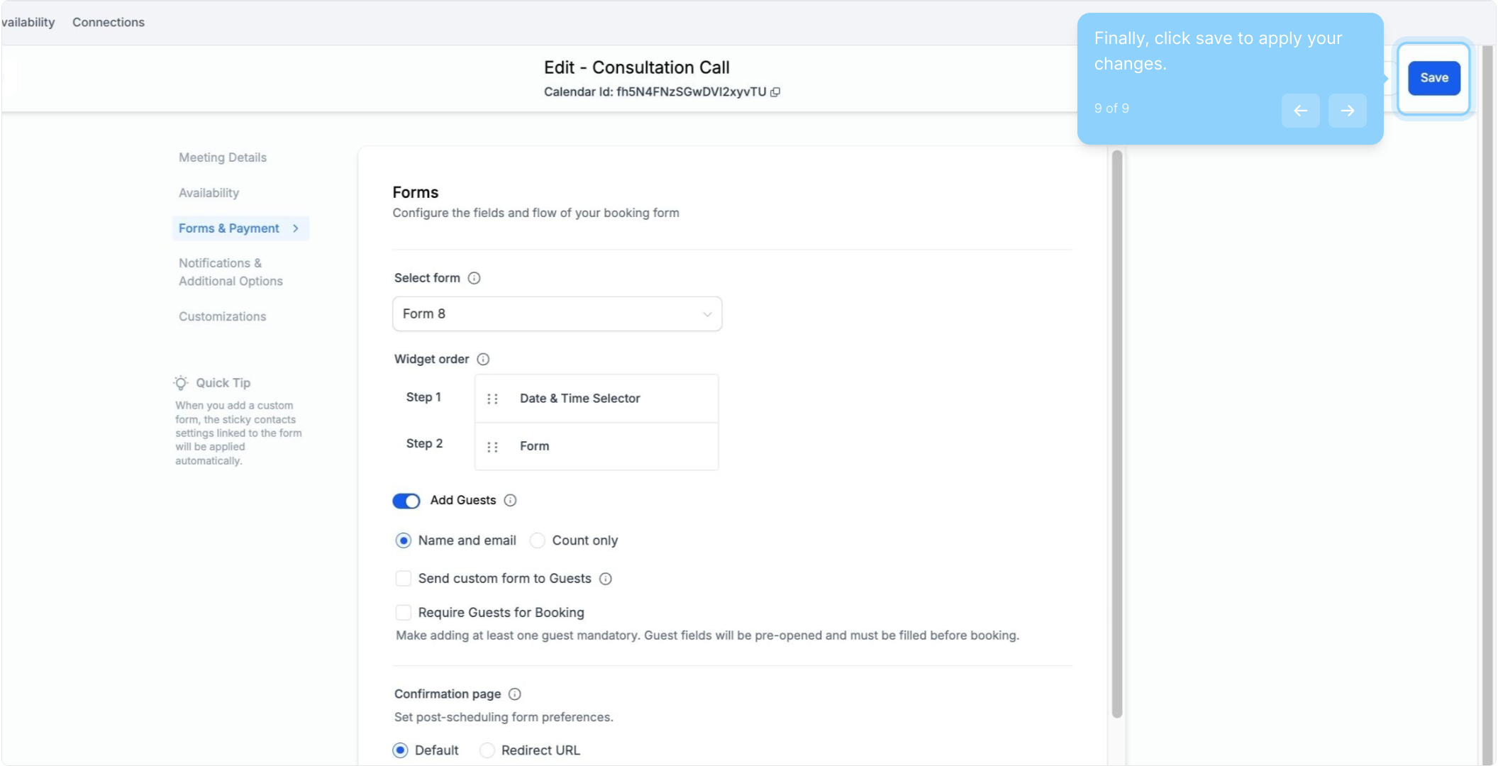This screenshot has height=766, width=1498.
Task: Click info icon next to Select form
Action: 475,278
